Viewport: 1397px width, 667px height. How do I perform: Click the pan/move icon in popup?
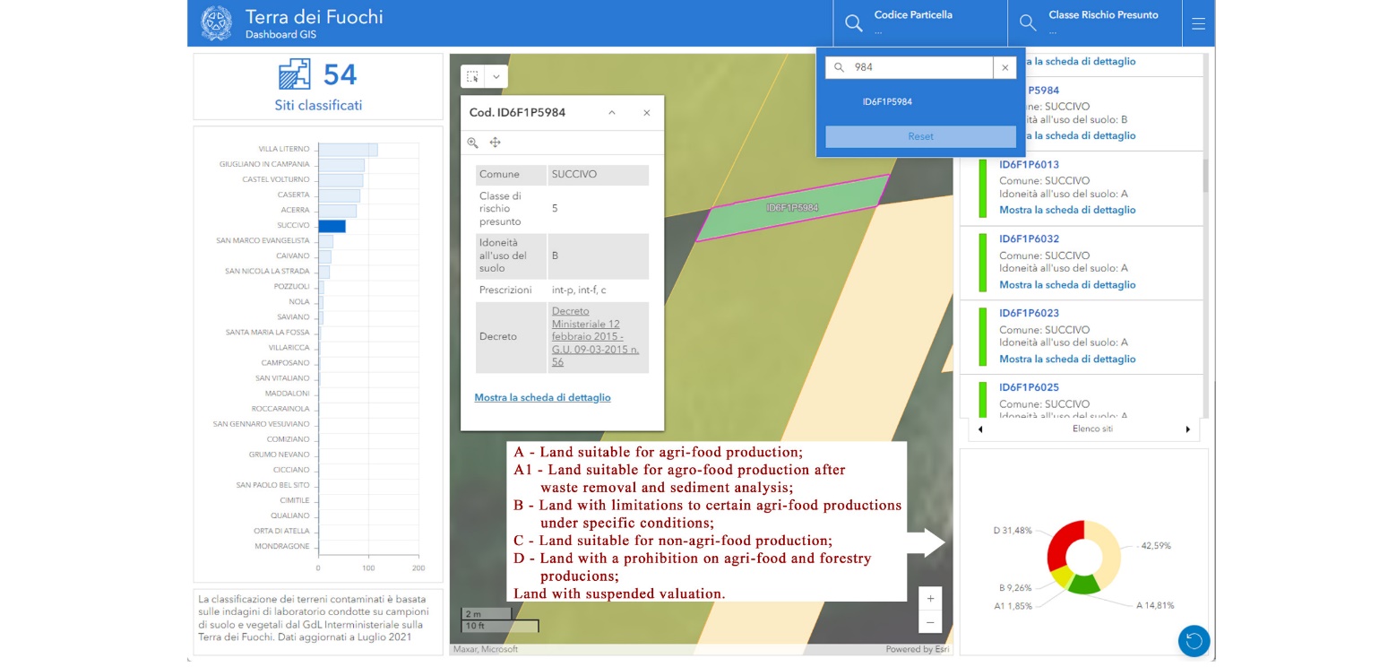pyautogui.click(x=495, y=143)
